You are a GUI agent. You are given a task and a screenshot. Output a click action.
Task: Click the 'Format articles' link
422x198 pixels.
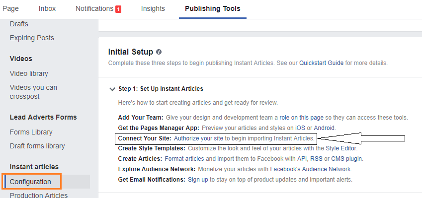(x=184, y=159)
